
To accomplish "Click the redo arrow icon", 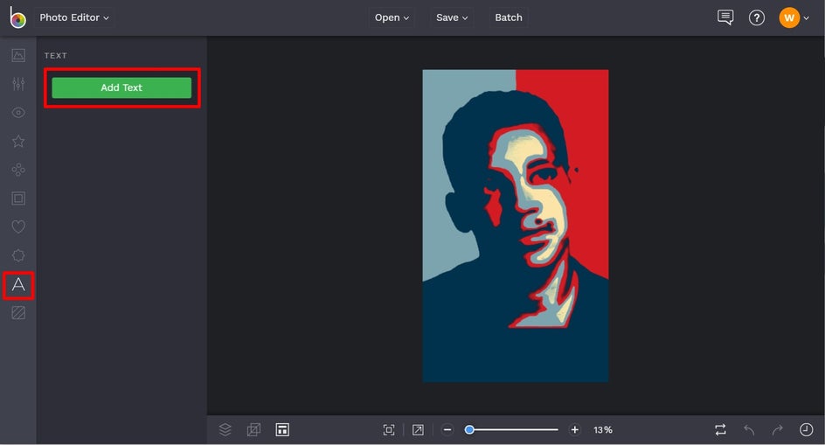I will click(777, 430).
